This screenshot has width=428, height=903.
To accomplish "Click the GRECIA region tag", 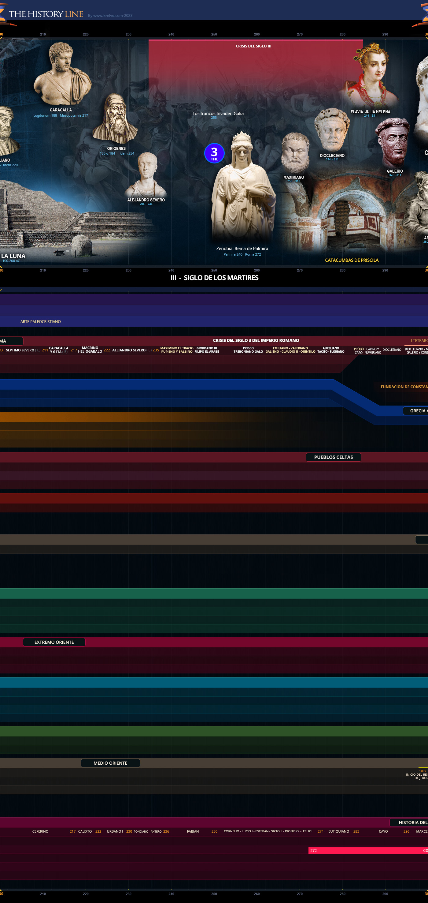I will point(416,411).
